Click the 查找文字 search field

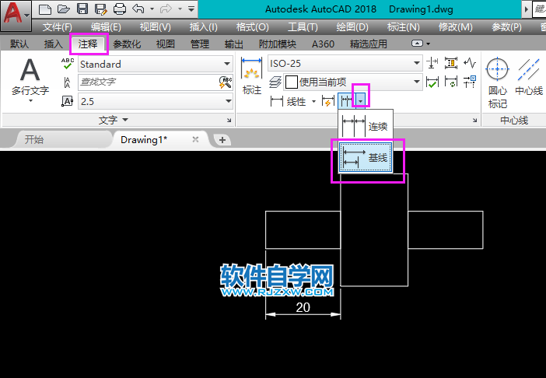point(148,82)
